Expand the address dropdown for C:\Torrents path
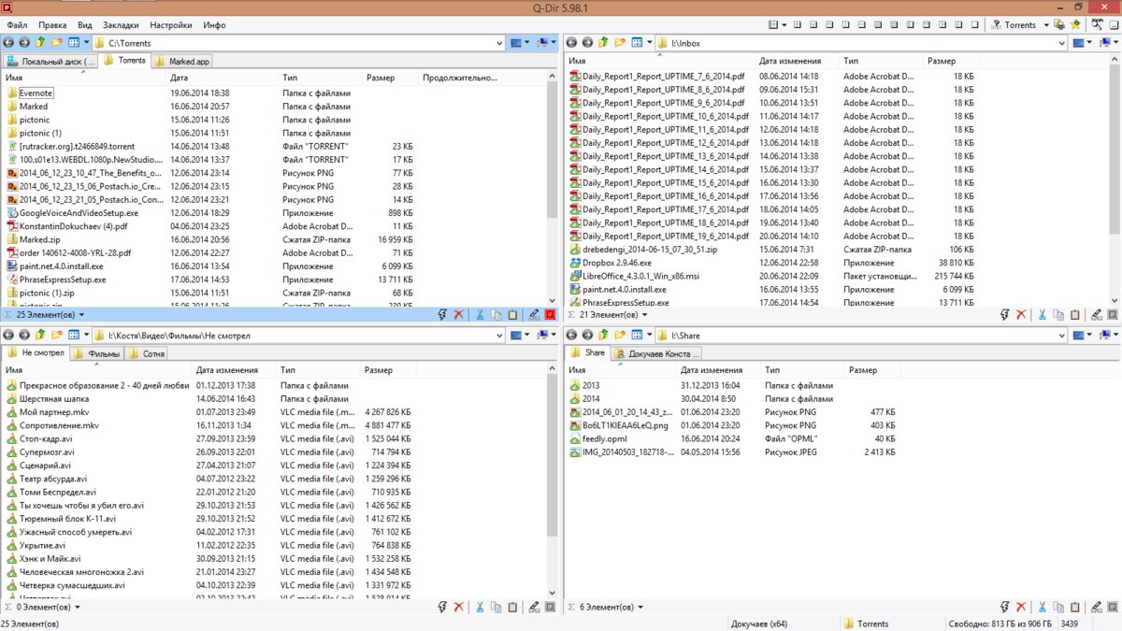This screenshot has height=631, width=1122. [500, 43]
